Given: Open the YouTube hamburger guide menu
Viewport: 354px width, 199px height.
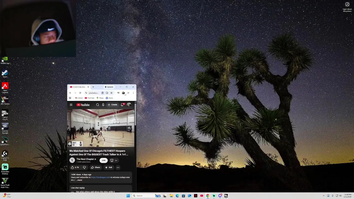Looking at the screenshot, I should click(71, 105).
